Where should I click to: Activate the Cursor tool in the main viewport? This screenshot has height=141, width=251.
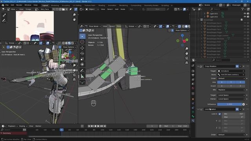(x=82, y=42)
